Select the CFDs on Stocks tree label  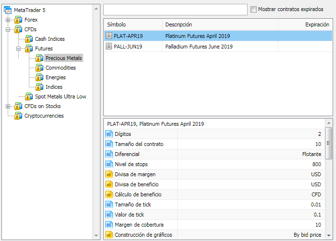pos(42,106)
